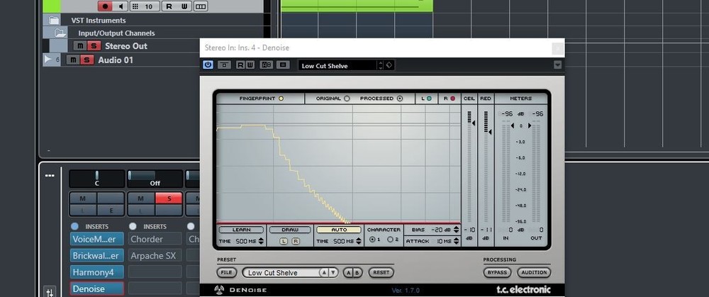Open the preset FILE menu

[227, 273]
